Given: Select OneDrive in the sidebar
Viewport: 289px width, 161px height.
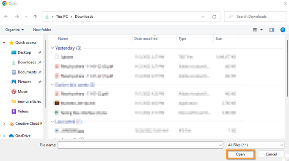Looking at the screenshot, I should point(23,136).
